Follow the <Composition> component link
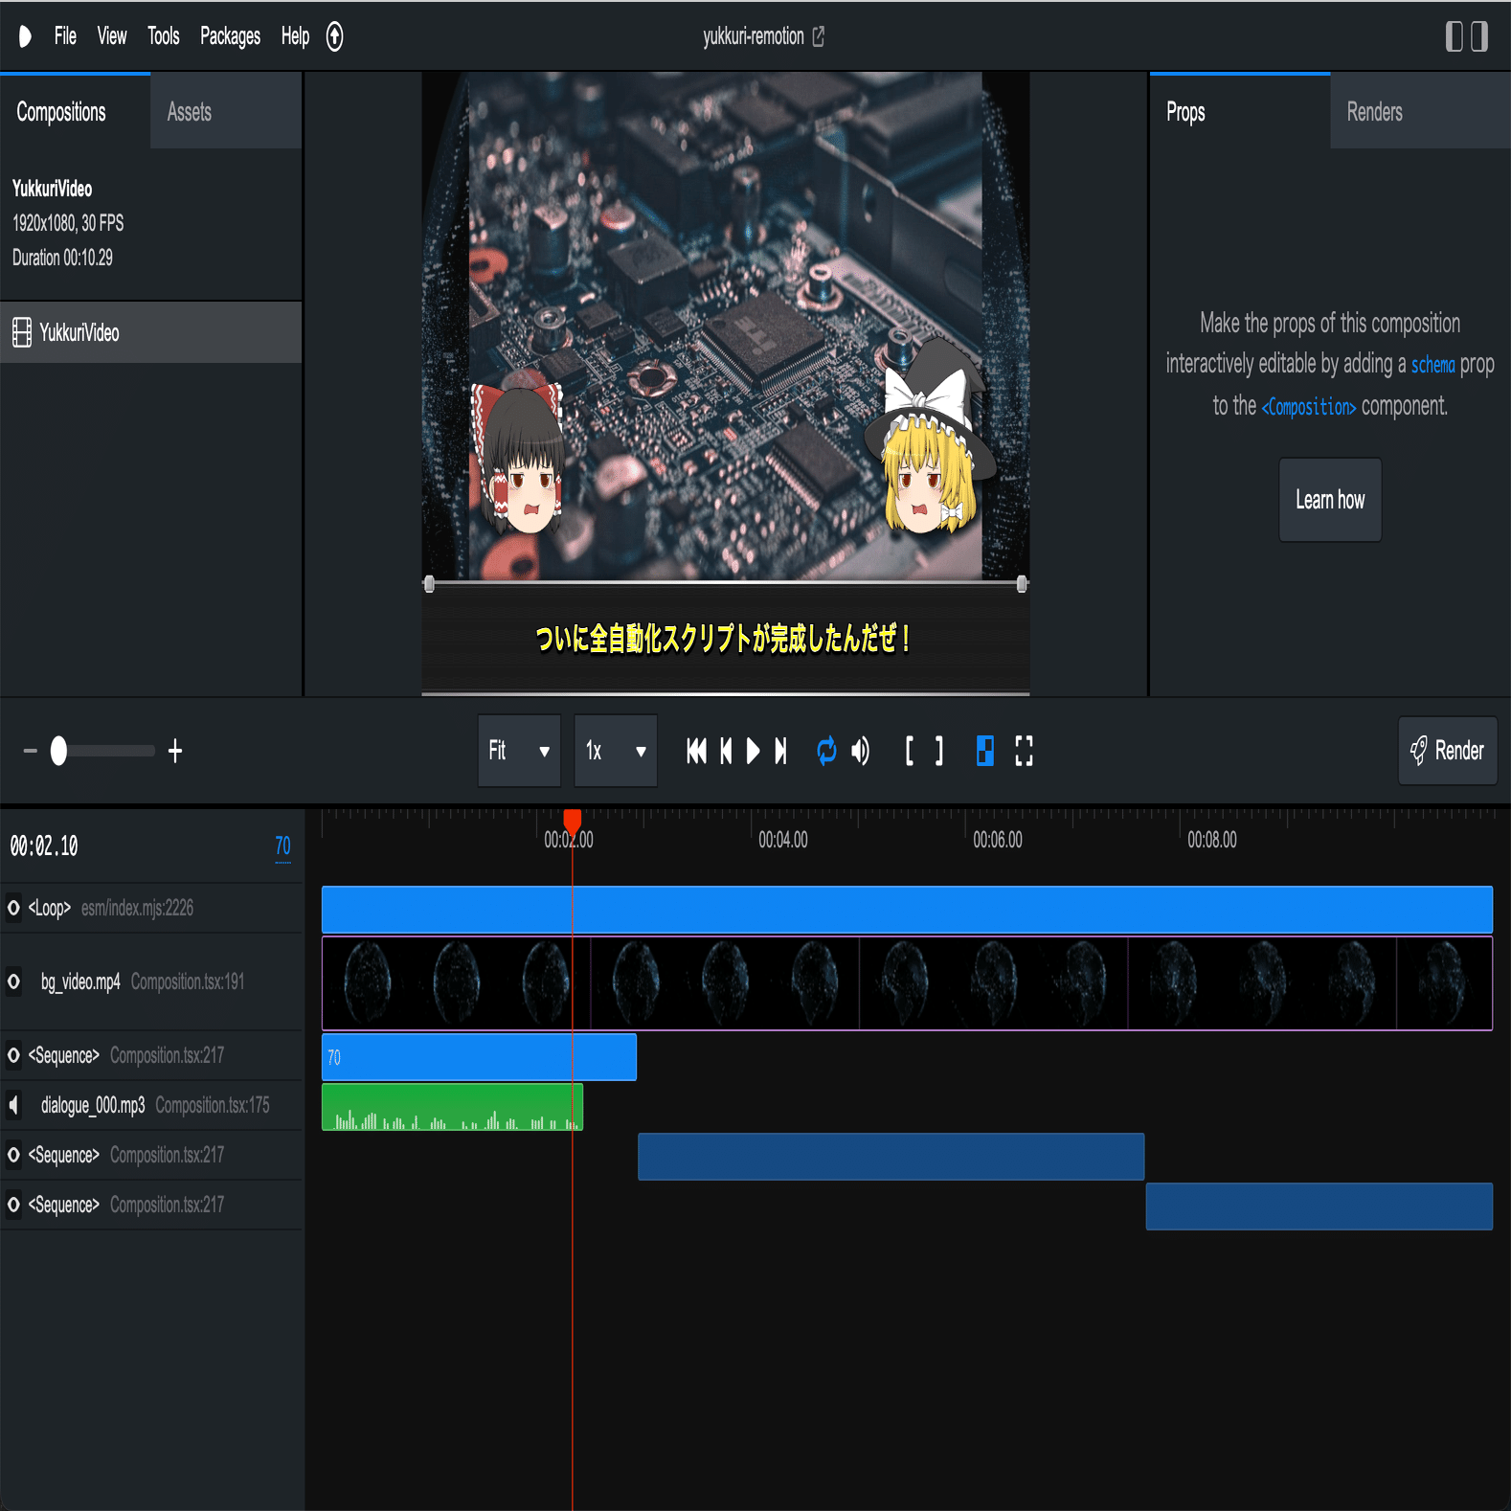This screenshot has width=1511, height=1511. (1309, 407)
